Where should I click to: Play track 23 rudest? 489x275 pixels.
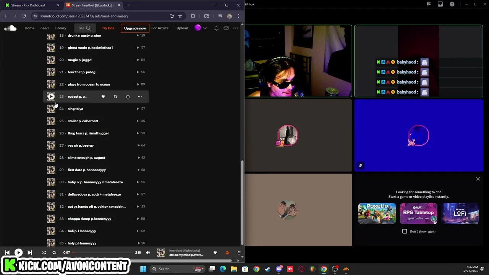click(x=51, y=97)
